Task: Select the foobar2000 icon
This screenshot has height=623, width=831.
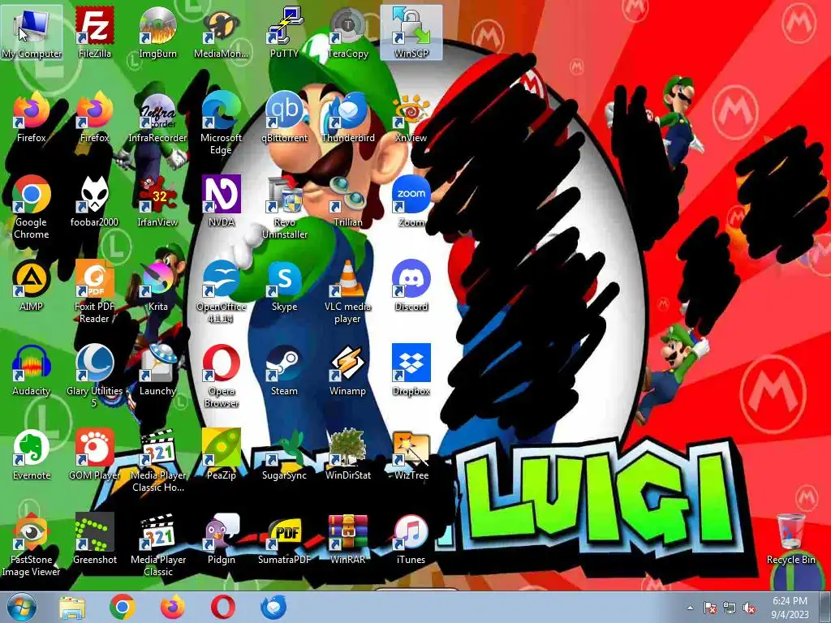Action: coord(94,202)
